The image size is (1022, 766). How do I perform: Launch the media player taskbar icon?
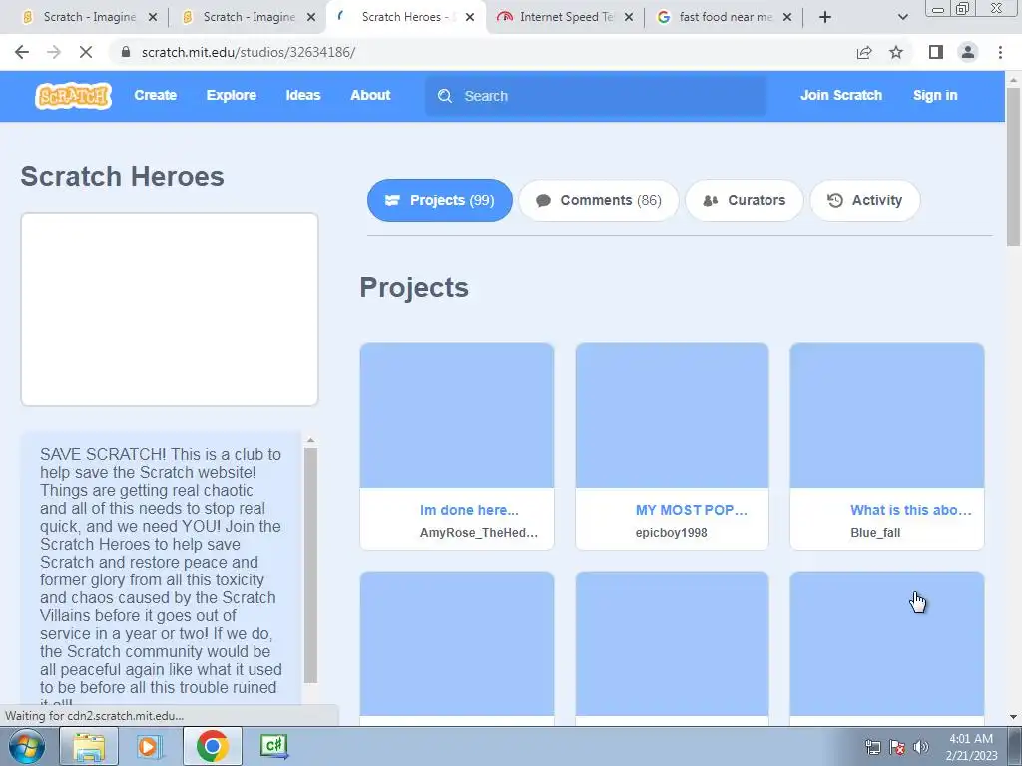(x=150, y=746)
